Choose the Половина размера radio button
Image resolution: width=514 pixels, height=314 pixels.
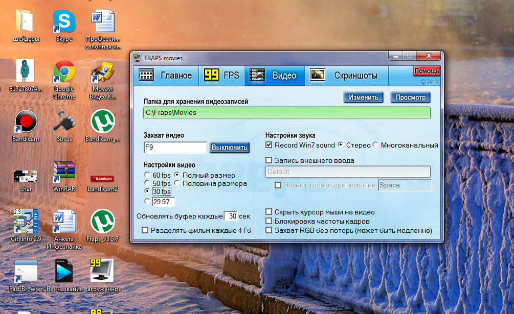[x=177, y=183]
